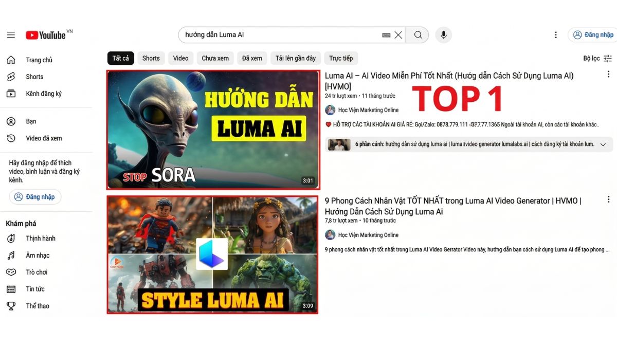Open the top-right three-dot menu

(556, 34)
